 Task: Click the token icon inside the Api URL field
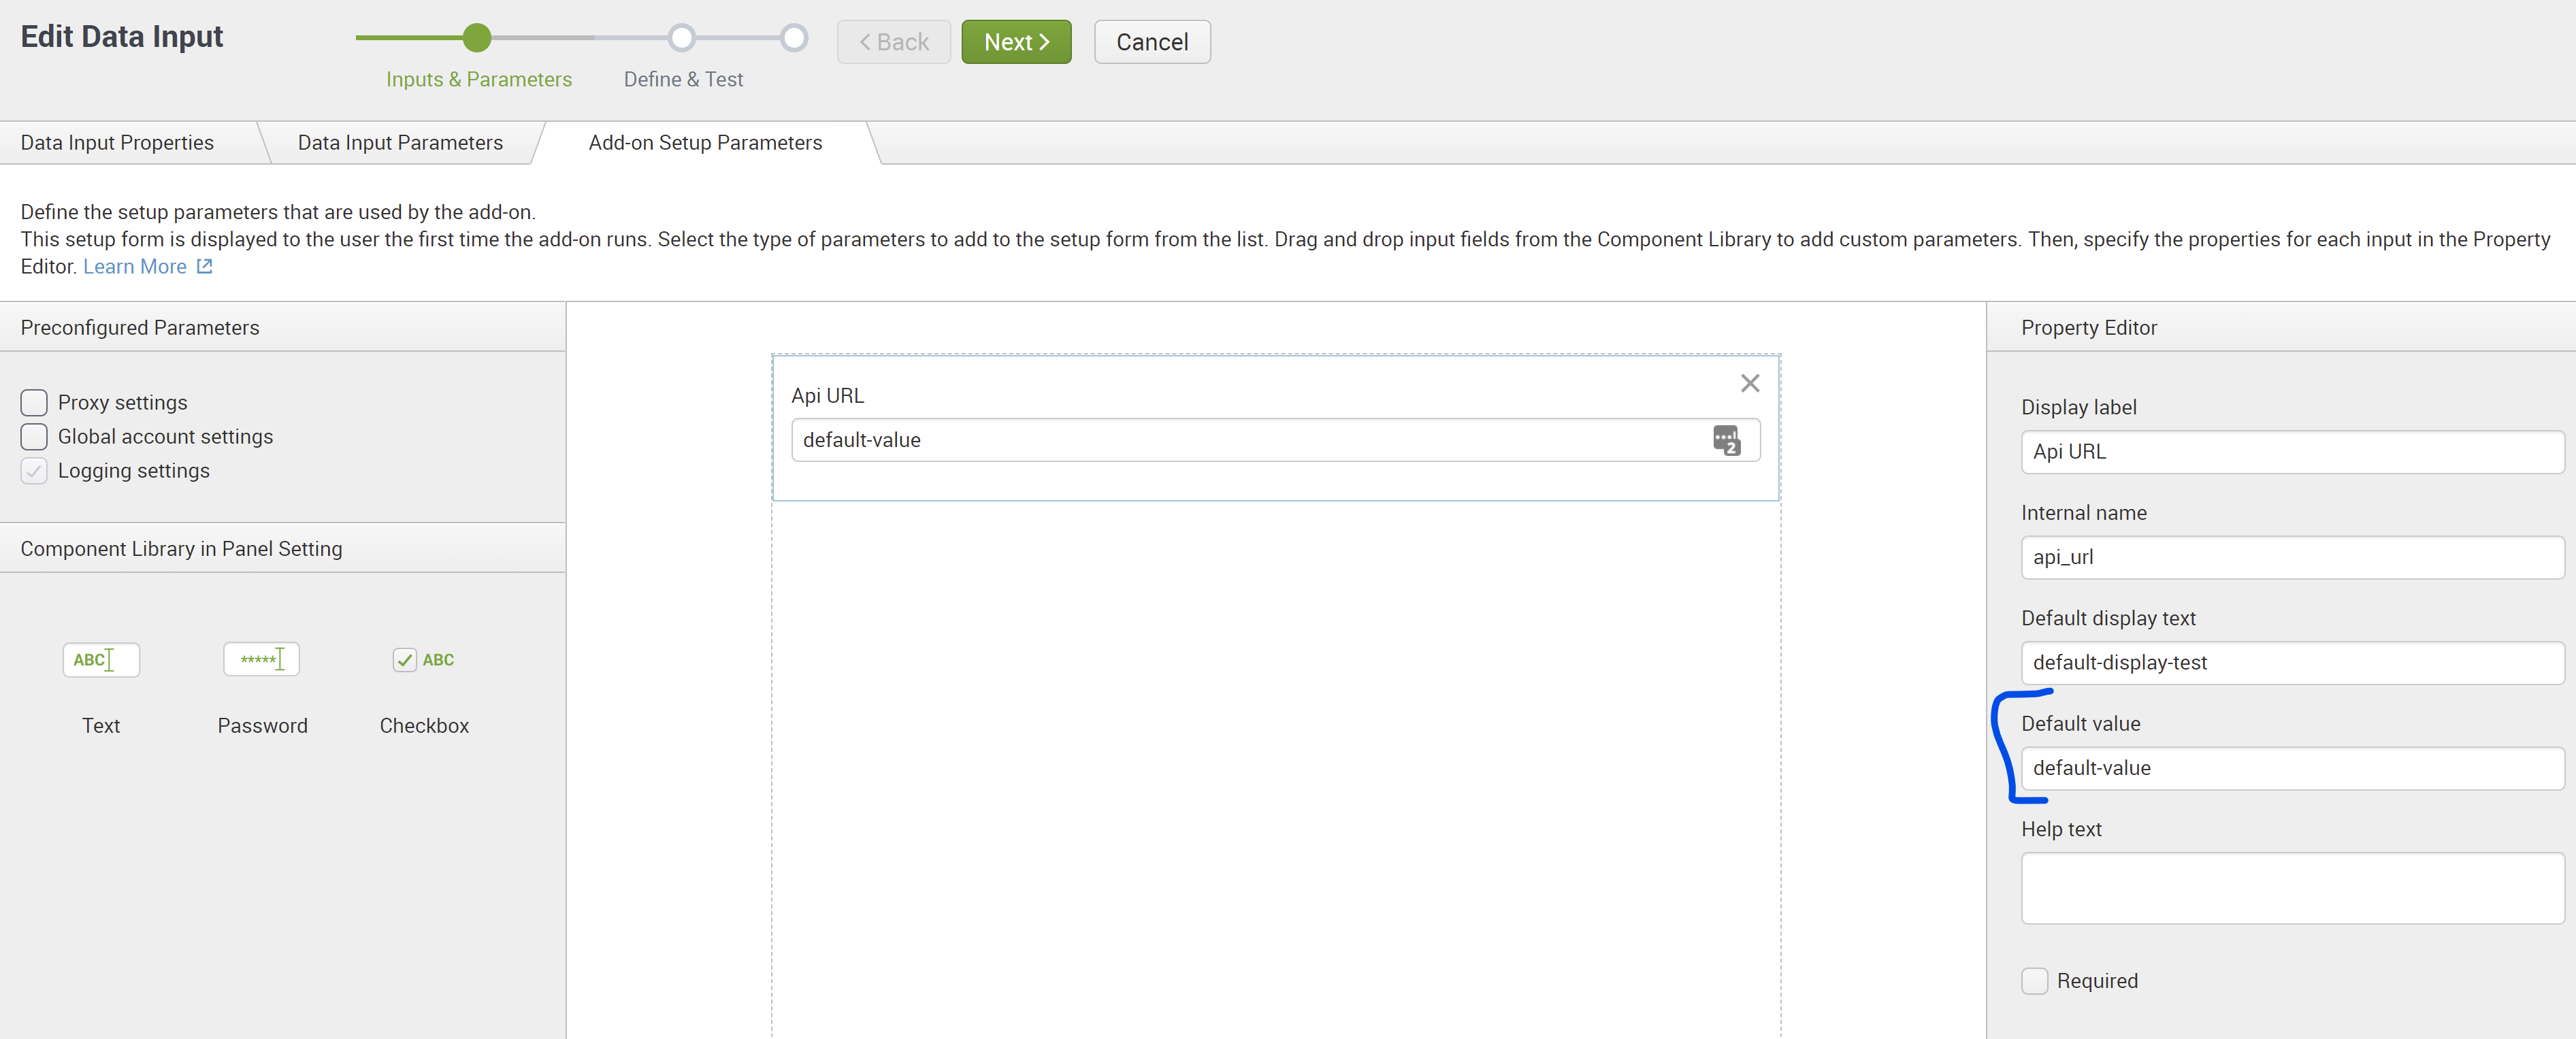pyautogui.click(x=1727, y=440)
